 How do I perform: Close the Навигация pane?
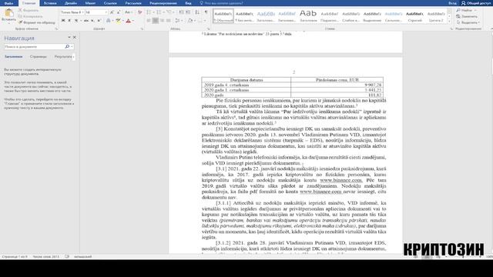75,38
